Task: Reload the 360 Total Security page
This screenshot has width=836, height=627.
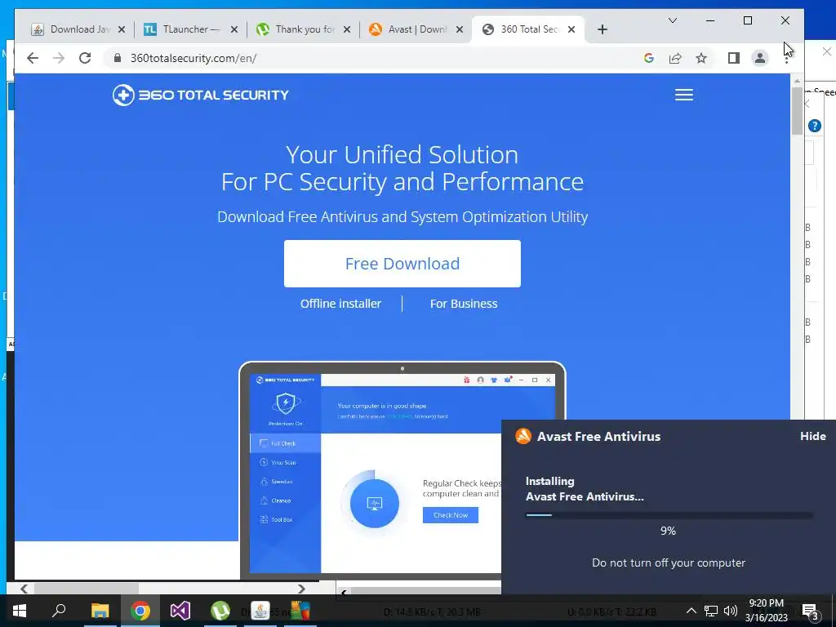Action: coord(85,58)
